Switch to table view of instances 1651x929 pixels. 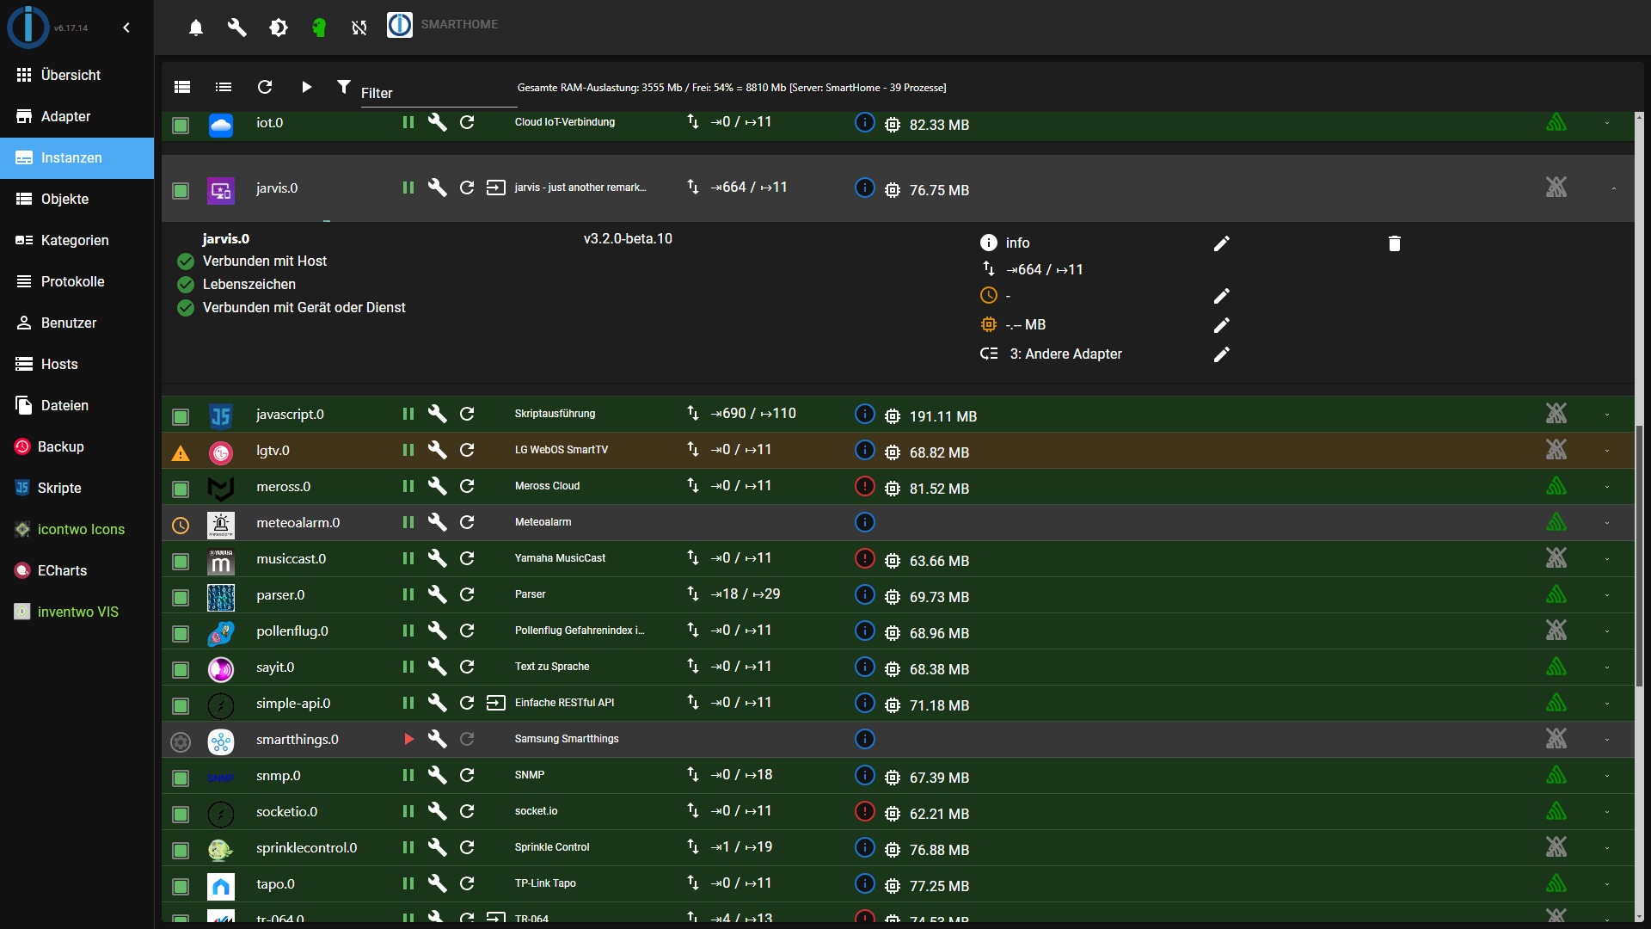point(181,87)
